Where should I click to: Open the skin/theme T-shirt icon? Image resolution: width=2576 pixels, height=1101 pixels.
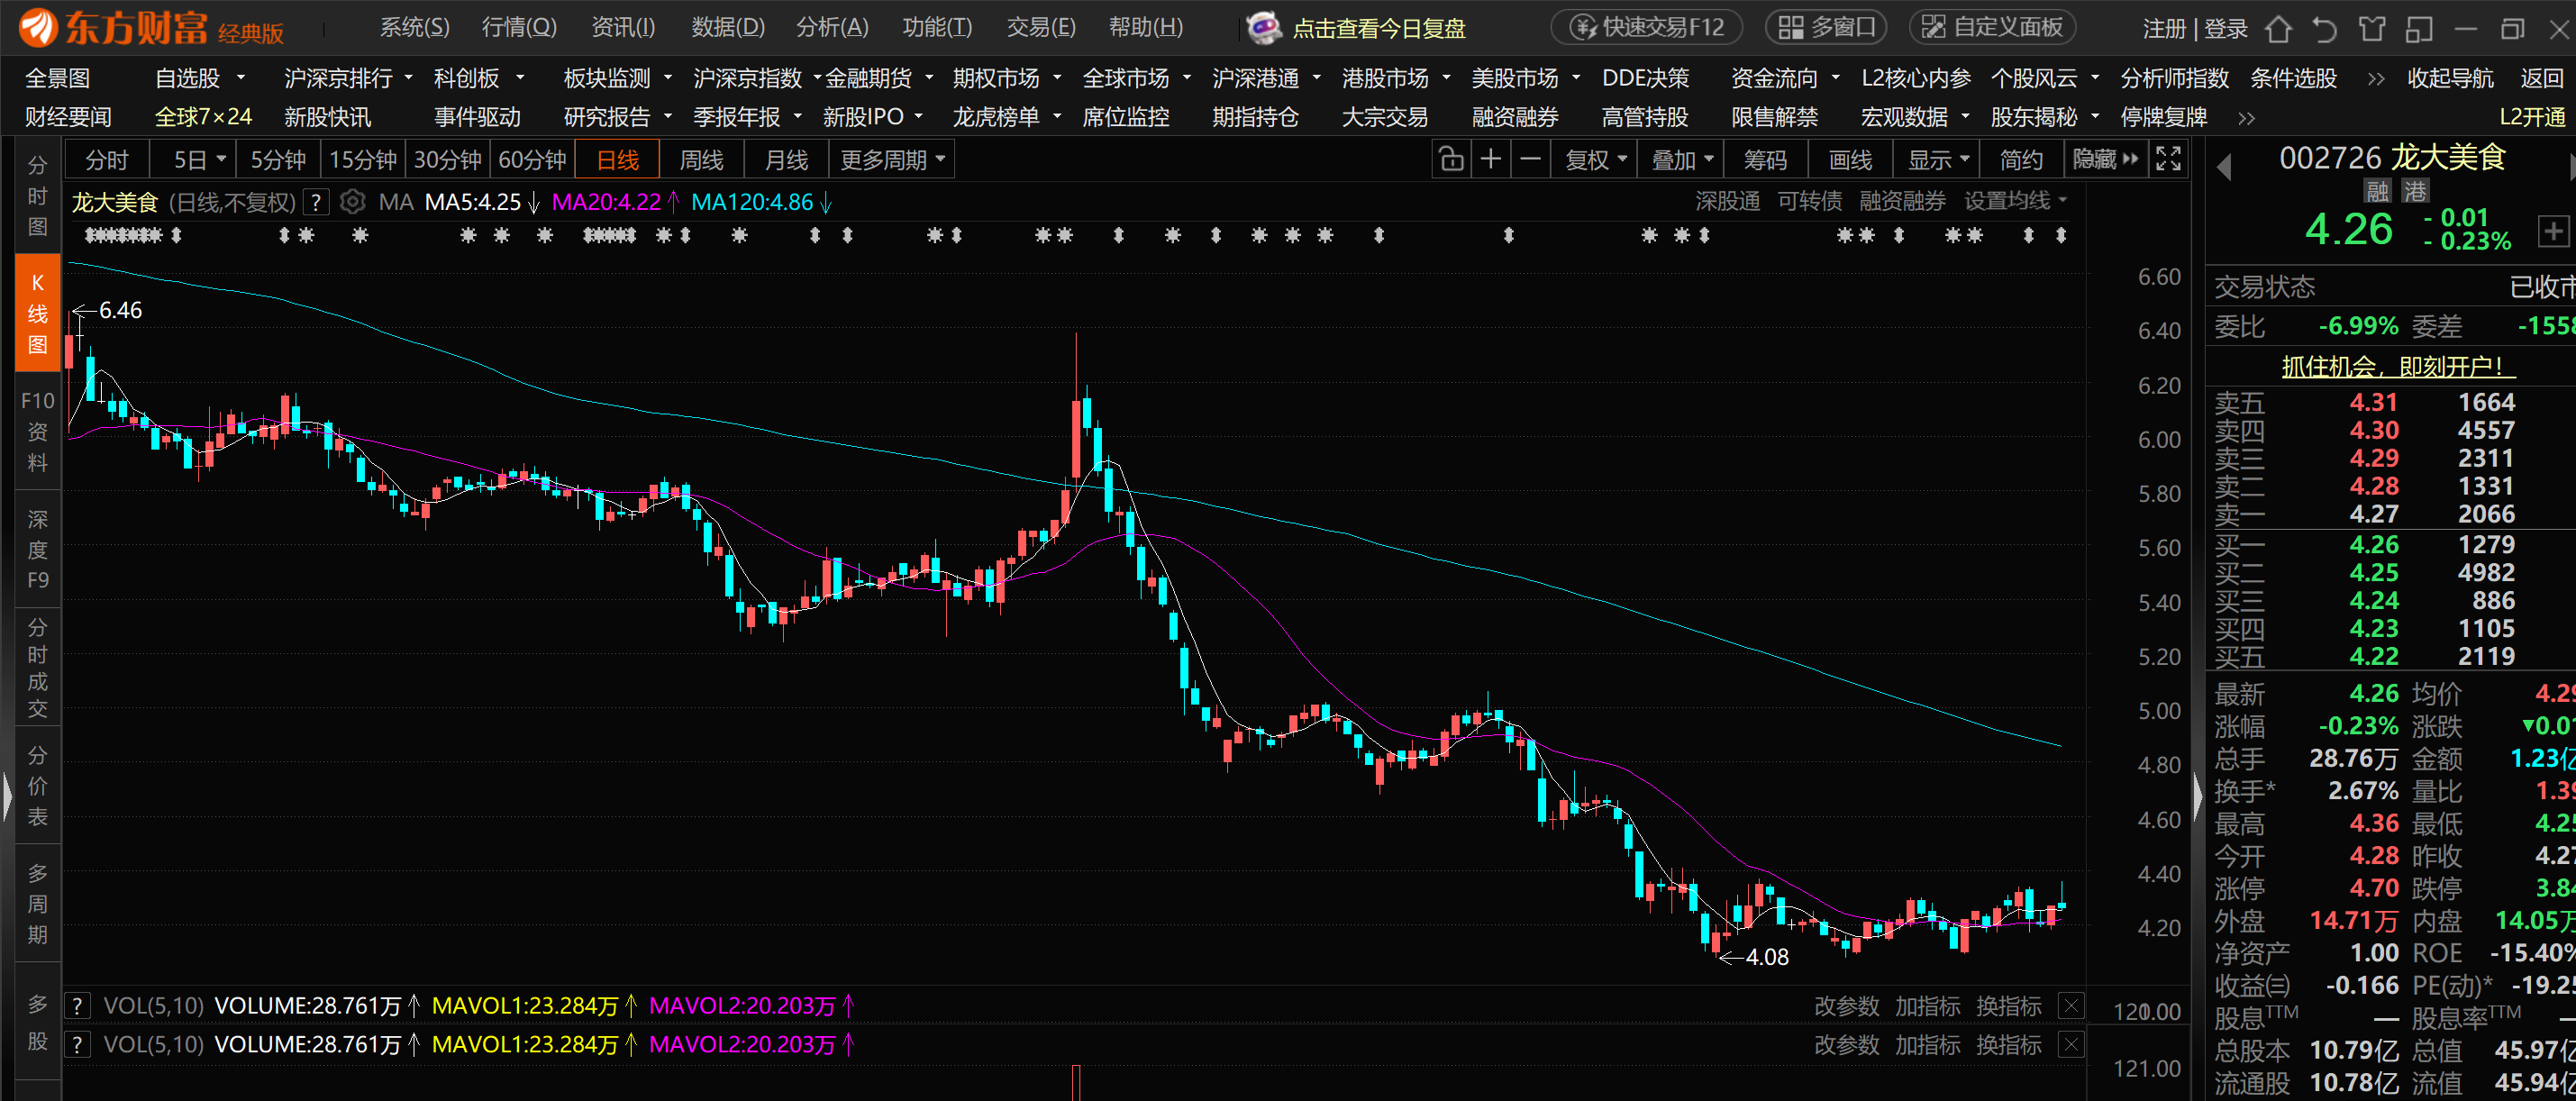(x=2372, y=28)
